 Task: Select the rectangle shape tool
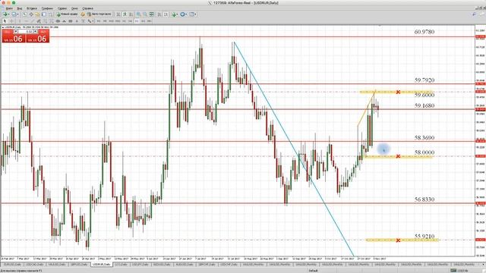(71, 21)
